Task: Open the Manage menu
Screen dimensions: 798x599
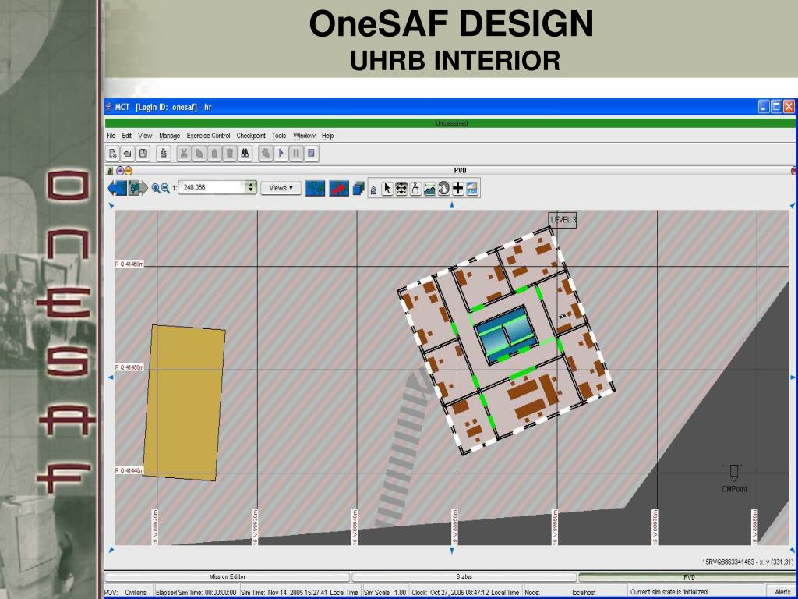Action: [169, 136]
